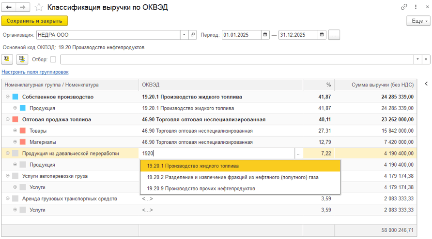Open calendar for start date 01.01.2025
Screen dimensions: 432x239
[265, 35]
